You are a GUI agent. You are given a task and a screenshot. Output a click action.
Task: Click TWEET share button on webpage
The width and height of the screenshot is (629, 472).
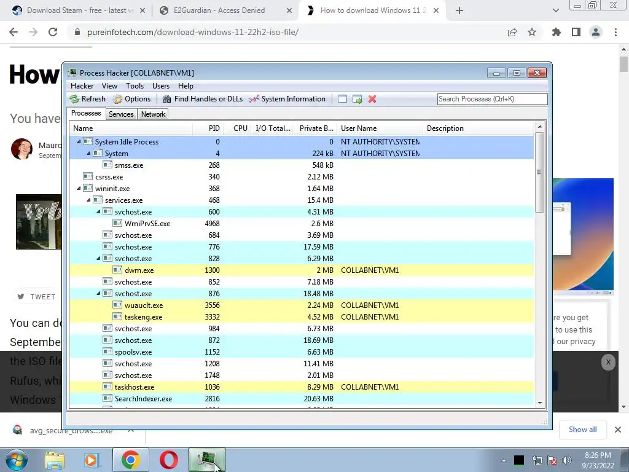37,297
